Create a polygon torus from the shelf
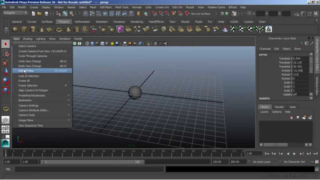Viewport: 320px width, 180px height. click(x=59, y=29)
